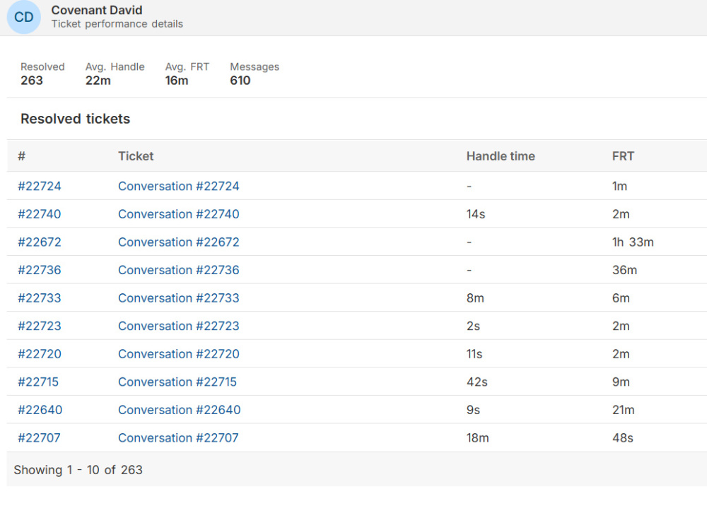Image resolution: width=707 pixels, height=530 pixels.
Task: Open Conversation #22720
Action: point(179,354)
